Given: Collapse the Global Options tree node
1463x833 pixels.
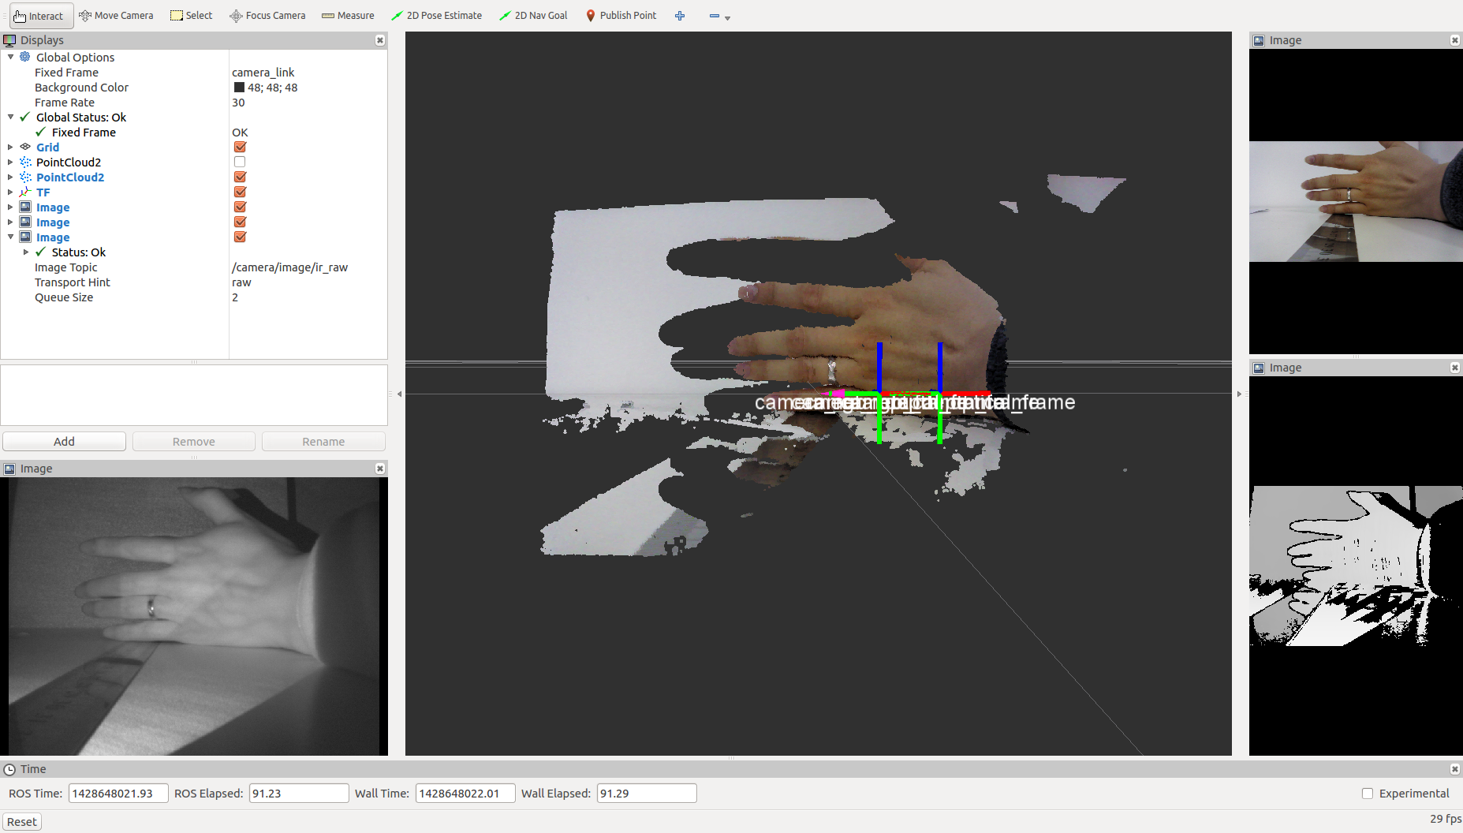Looking at the screenshot, I should (10, 57).
